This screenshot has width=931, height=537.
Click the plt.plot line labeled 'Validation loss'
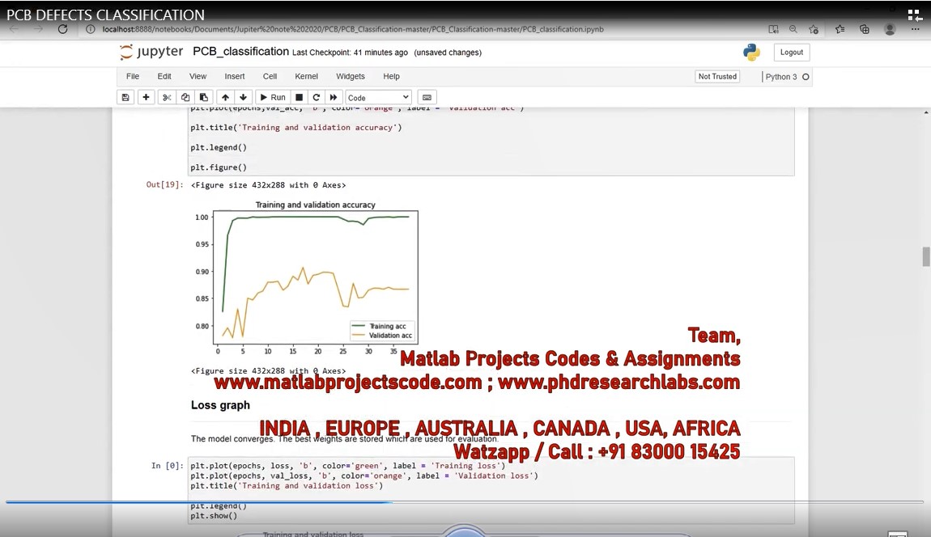pyautogui.click(x=364, y=476)
